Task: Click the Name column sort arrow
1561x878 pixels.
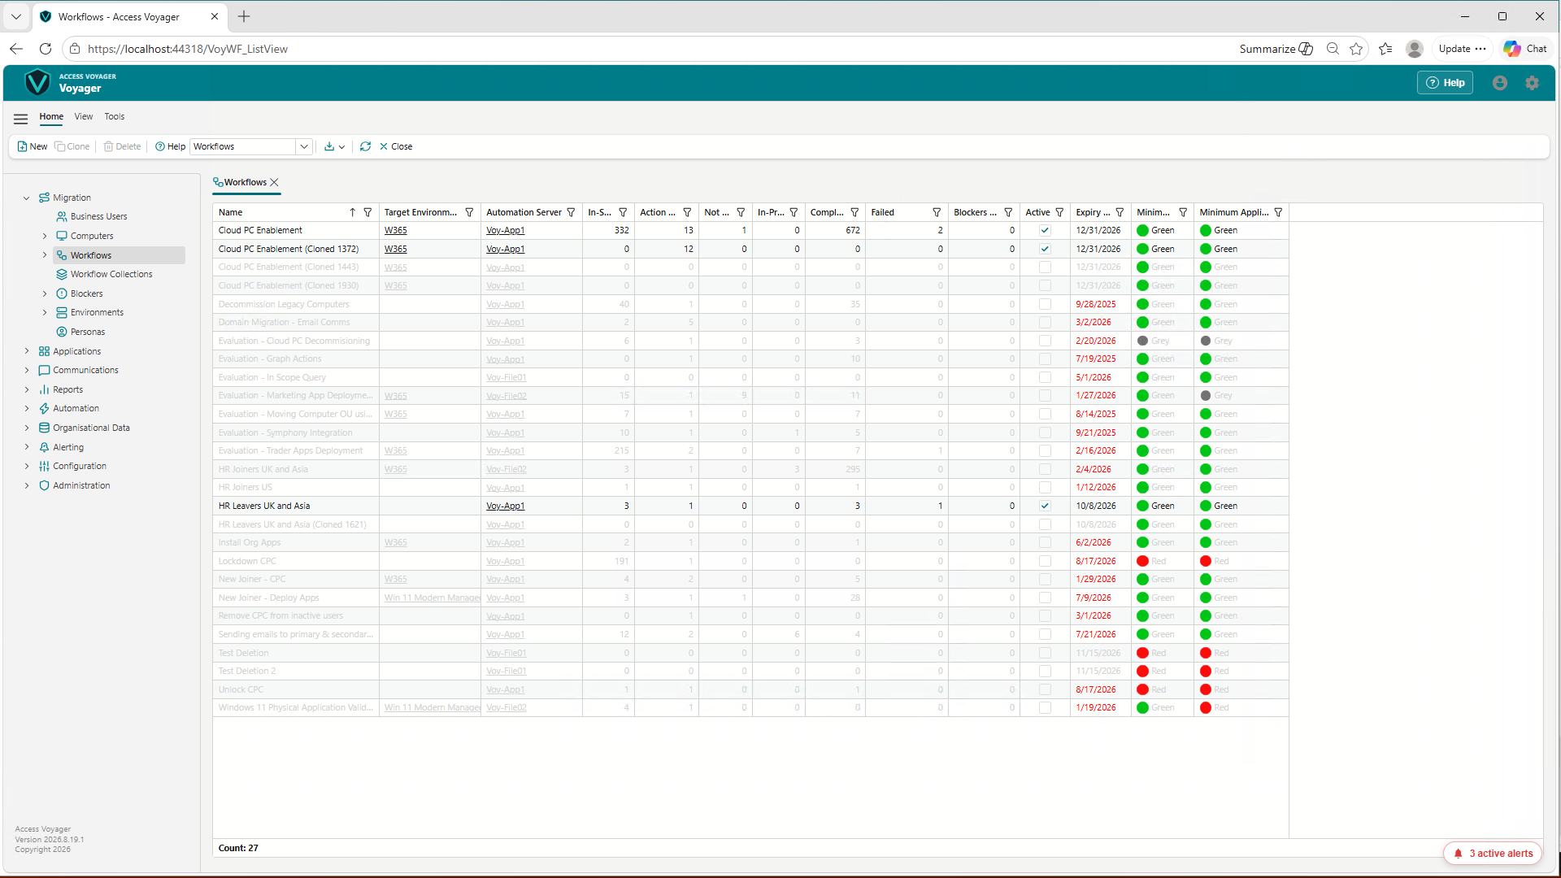Action: pyautogui.click(x=352, y=213)
